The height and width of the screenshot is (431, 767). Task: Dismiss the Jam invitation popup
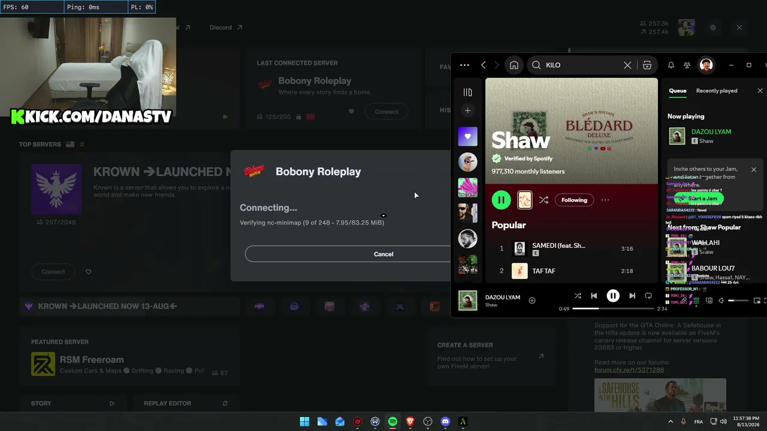(754, 169)
